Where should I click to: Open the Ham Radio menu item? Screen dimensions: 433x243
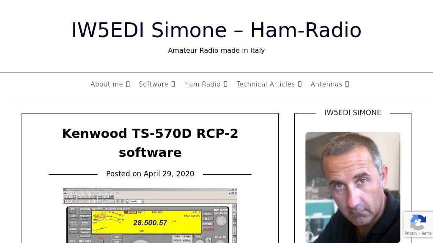point(202,84)
